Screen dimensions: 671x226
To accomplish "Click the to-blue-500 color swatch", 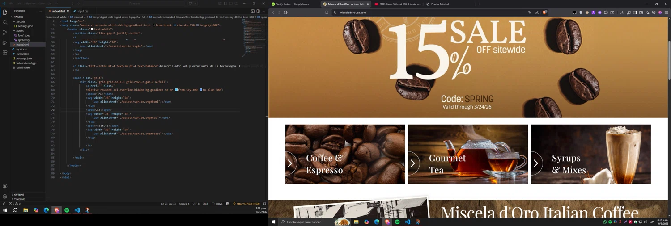I will pos(201,90).
